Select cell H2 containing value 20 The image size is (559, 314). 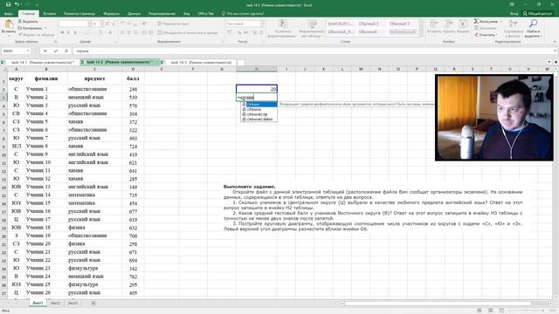[x=257, y=89]
